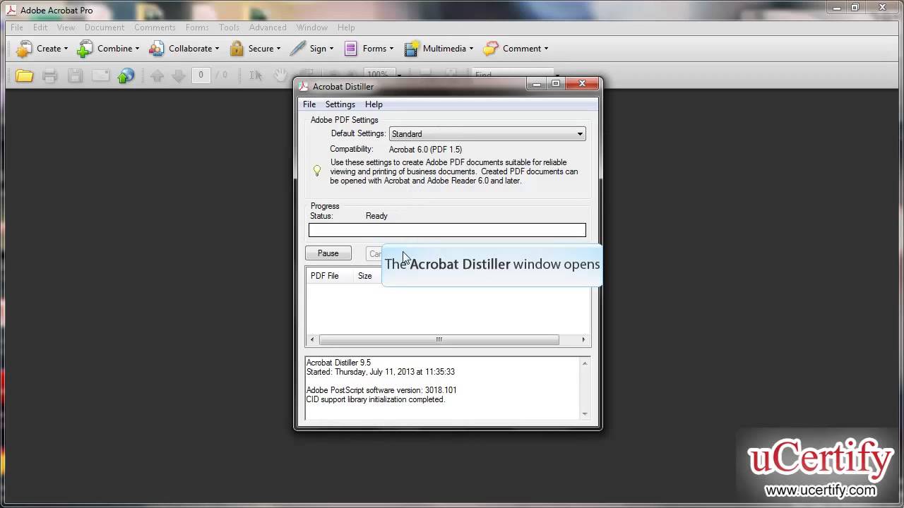The width and height of the screenshot is (904, 508).
Task: Click the Collaborate people icon
Action: coord(157,49)
